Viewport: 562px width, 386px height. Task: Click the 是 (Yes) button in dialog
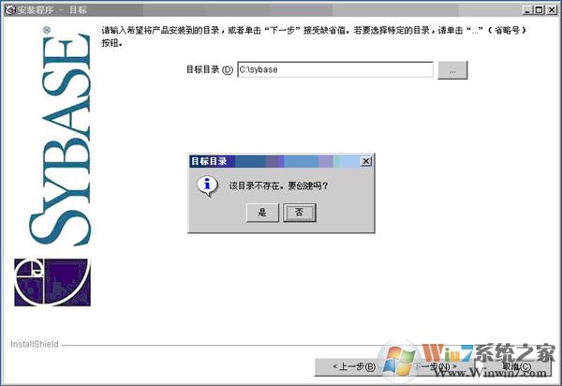262,213
